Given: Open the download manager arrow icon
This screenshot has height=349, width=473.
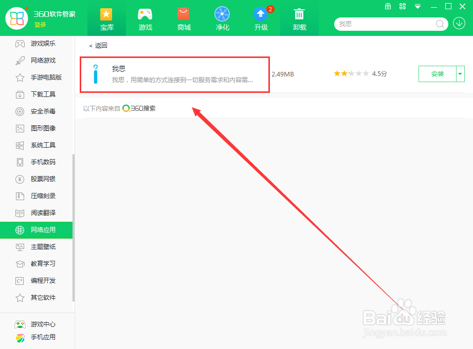Looking at the screenshot, I should point(459,24).
